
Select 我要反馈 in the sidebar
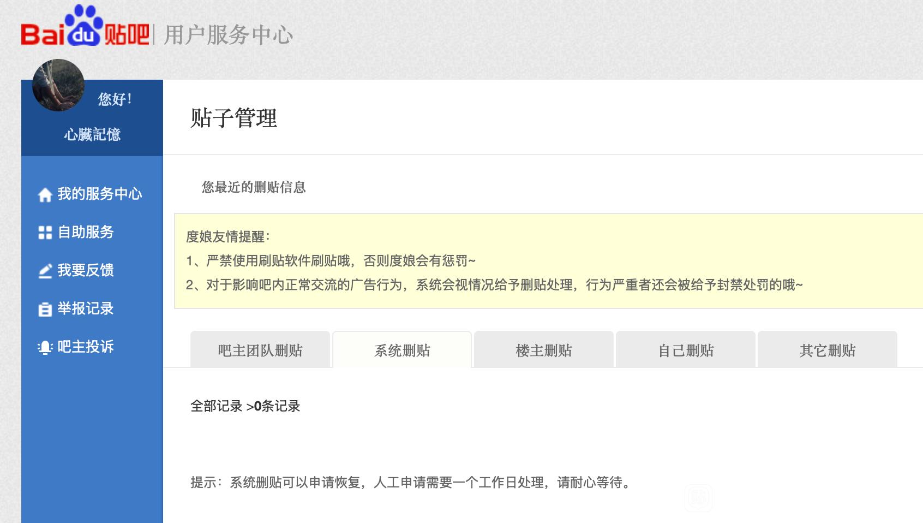[86, 270]
